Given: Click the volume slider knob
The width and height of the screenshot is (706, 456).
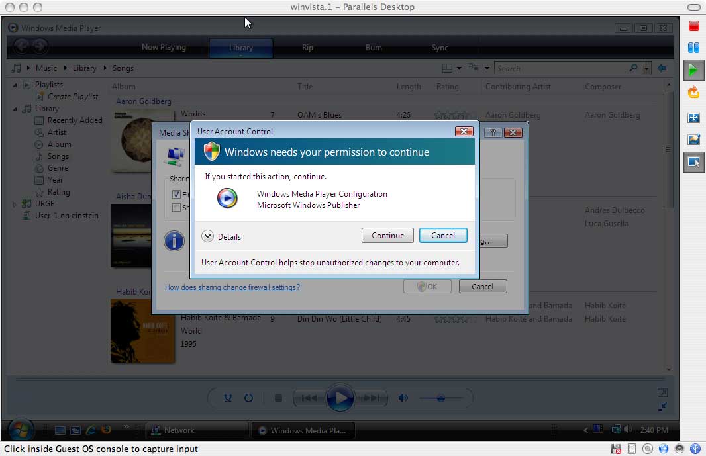Looking at the screenshot, I should click(x=441, y=398).
